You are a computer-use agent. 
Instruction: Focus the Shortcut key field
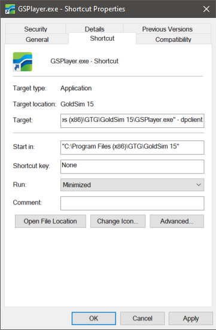(x=132, y=167)
